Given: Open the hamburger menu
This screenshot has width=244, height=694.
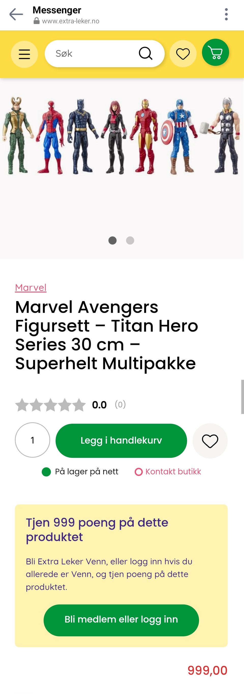Looking at the screenshot, I should tap(24, 54).
